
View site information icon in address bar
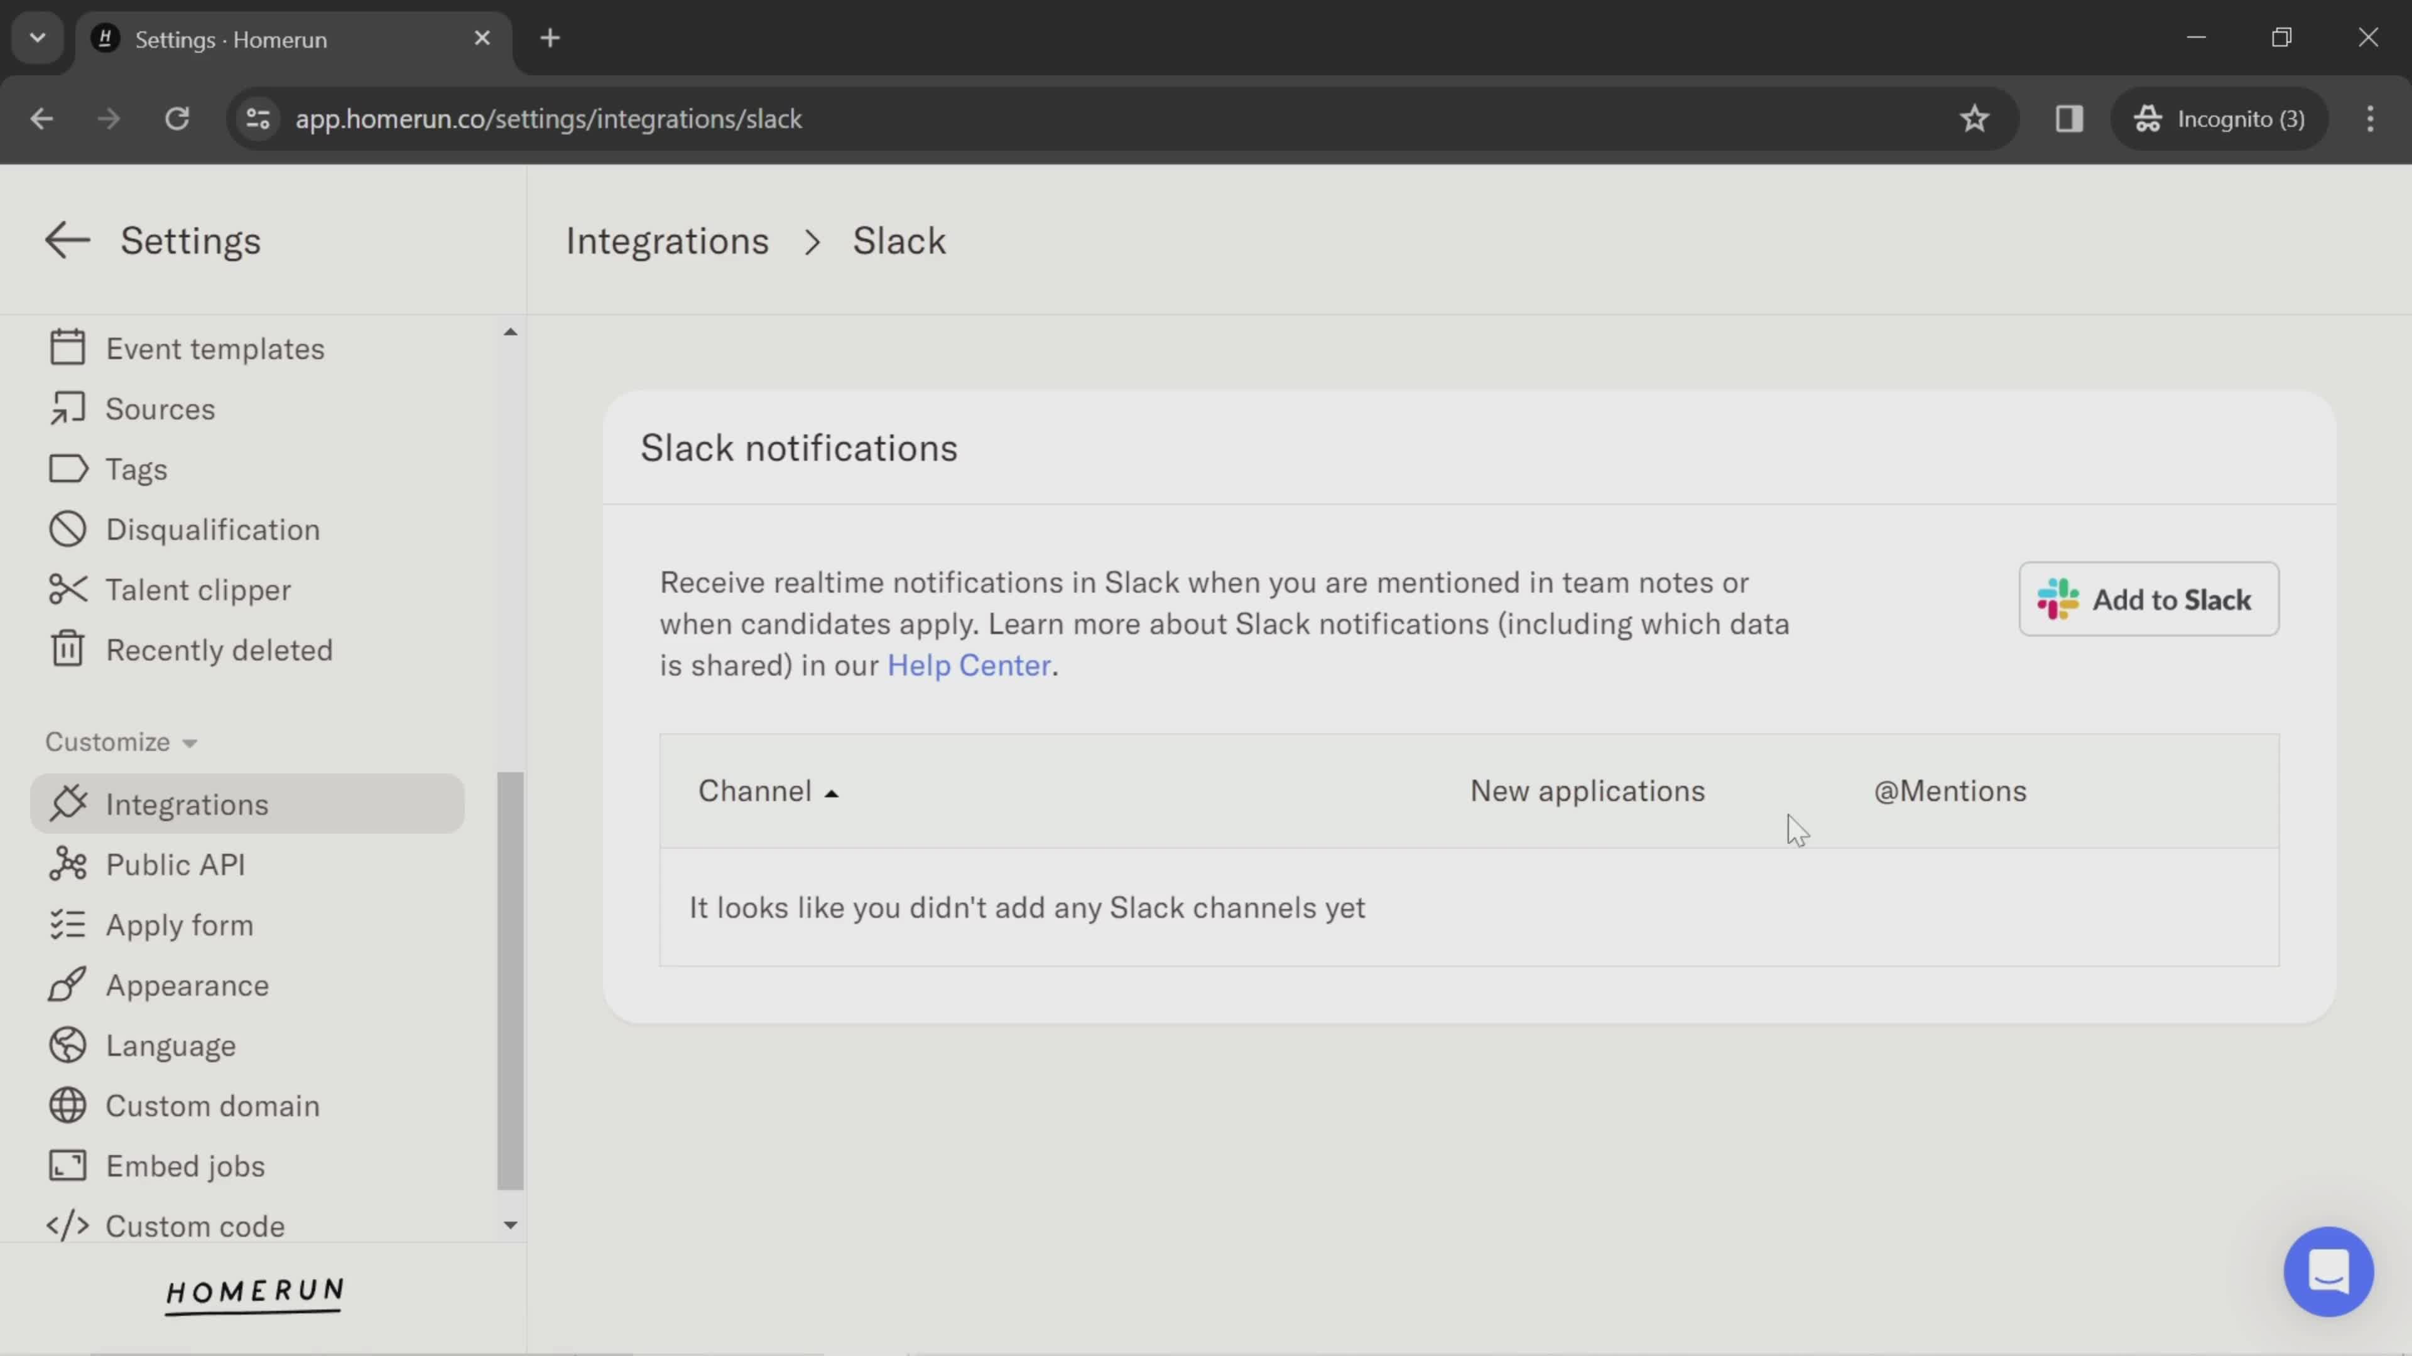[x=258, y=119]
